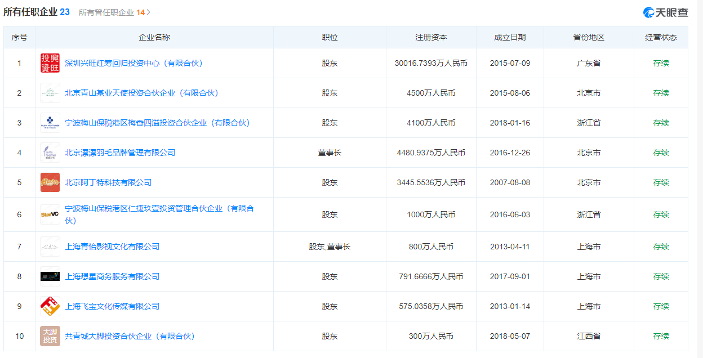Open logo of 北京青山基业天使投资合伙企业
Screen dimensions: 703x358
(50, 93)
